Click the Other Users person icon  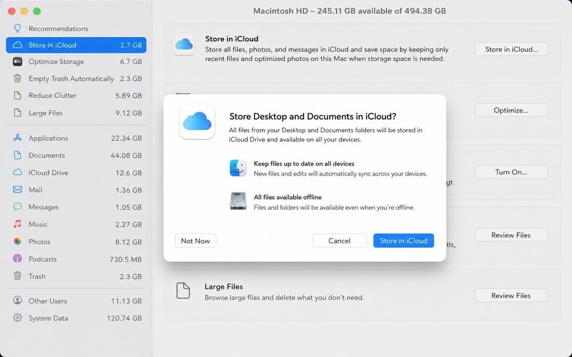[x=18, y=300]
